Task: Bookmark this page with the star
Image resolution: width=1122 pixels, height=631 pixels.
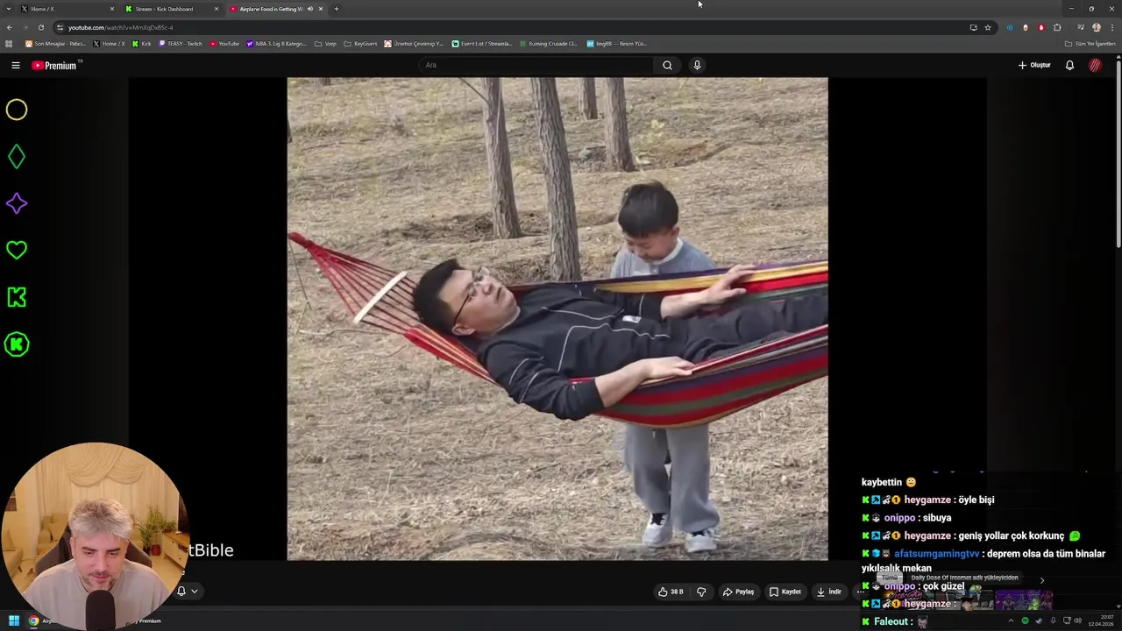Action: pos(988,27)
